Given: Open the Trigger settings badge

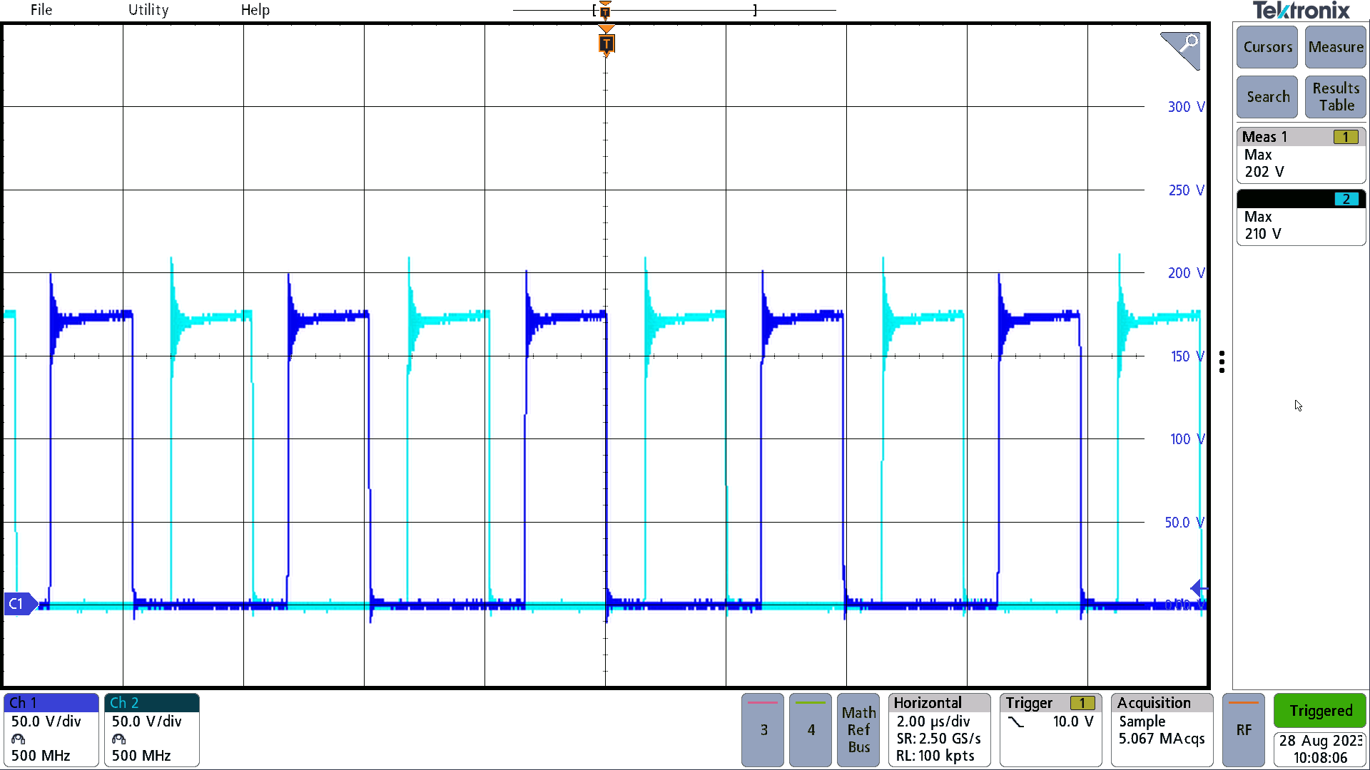Looking at the screenshot, I should tap(1051, 730).
